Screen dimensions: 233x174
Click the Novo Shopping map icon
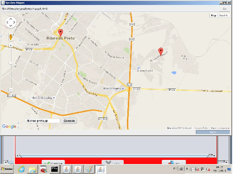click(x=123, y=88)
